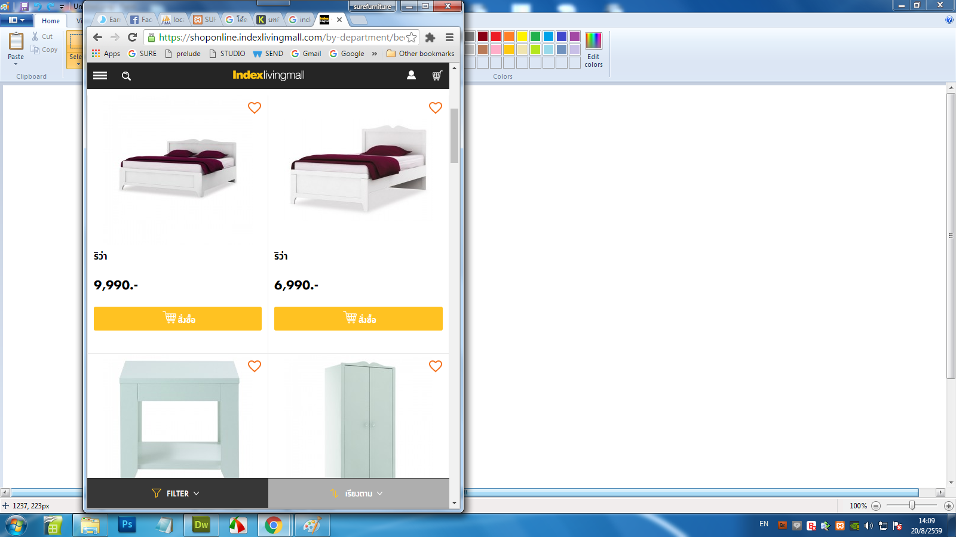Pick the green color swatch in Paint
The width and height of the screenshot is (956, 537).
coord(535,37)
